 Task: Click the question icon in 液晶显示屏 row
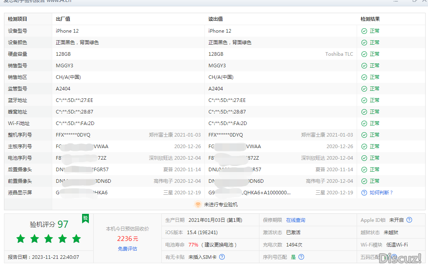364,193
